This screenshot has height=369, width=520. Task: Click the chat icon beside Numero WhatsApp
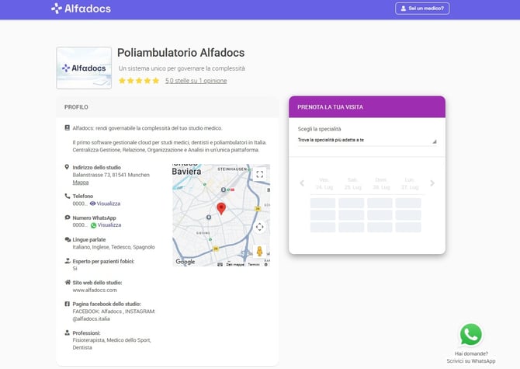[67, 218]
